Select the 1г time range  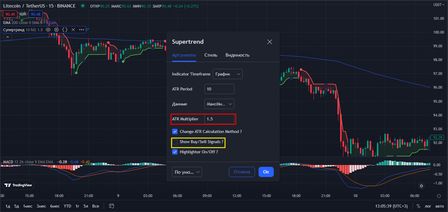tap(77, 206)
